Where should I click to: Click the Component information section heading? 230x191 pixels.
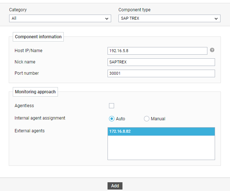pos(38,37)
